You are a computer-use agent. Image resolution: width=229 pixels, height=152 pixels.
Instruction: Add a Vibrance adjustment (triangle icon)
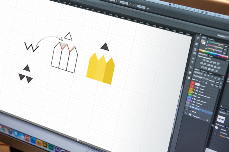pyautogui.click(x=218, y=64)
